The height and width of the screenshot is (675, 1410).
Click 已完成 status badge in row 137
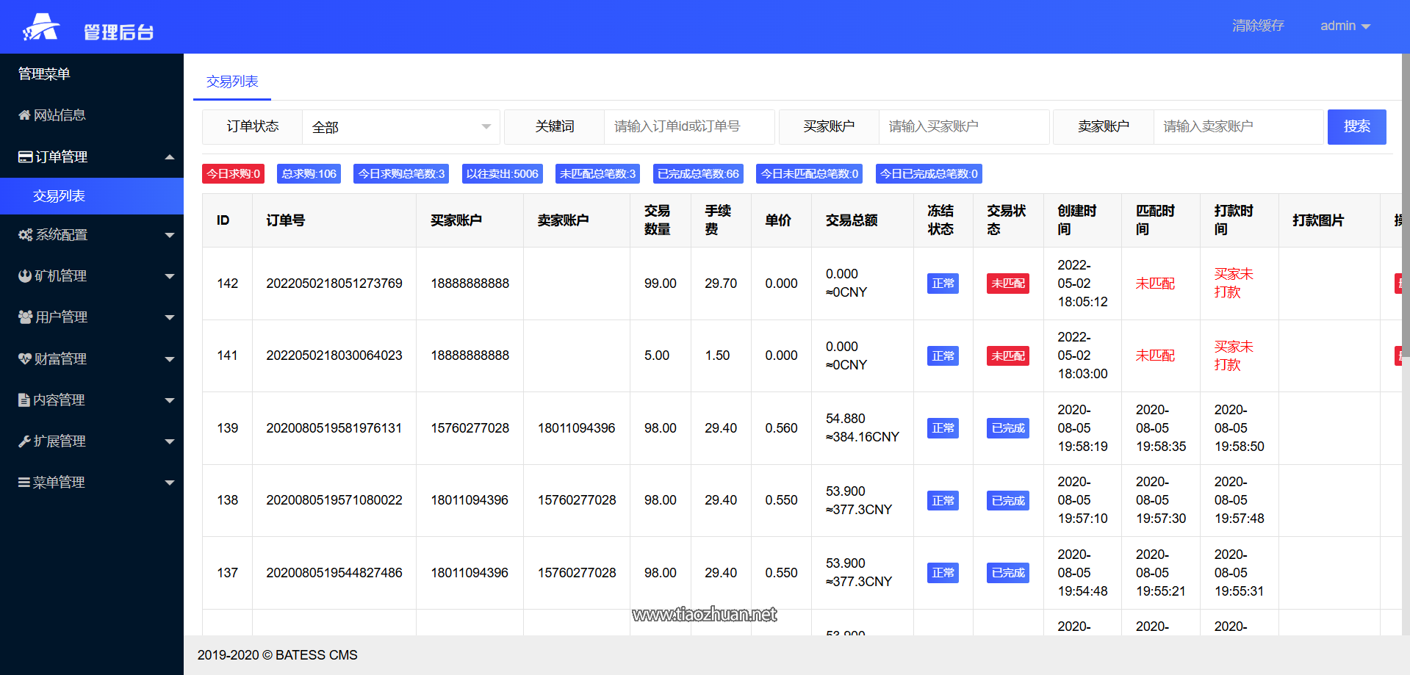point(1008,573)
